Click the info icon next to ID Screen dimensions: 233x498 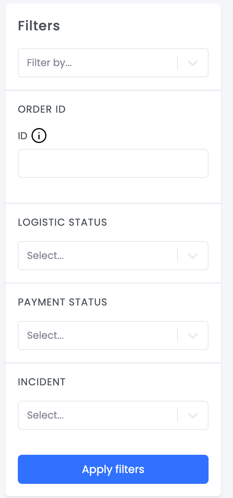39,136
